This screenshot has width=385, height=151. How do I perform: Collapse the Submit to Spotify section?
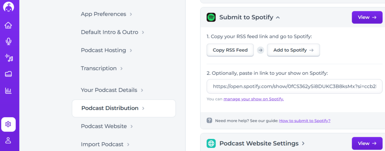(278, 17)
